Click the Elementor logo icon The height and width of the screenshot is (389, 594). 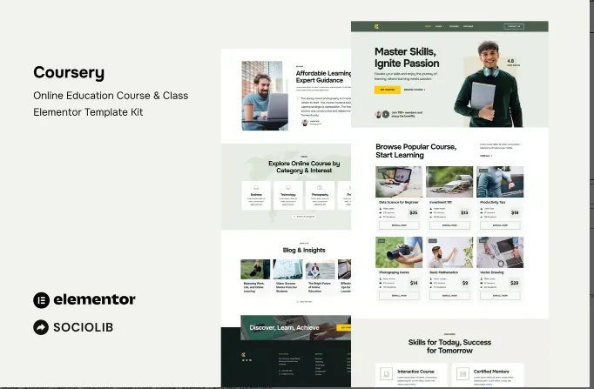tap(40, 299)
